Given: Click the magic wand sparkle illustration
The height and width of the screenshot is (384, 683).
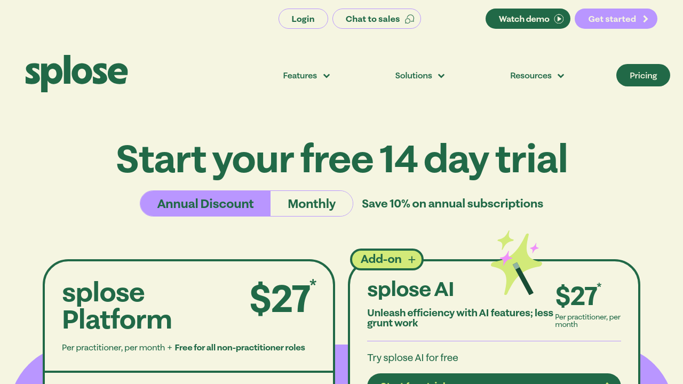Looking at the screenshot, I should [516, 263].
